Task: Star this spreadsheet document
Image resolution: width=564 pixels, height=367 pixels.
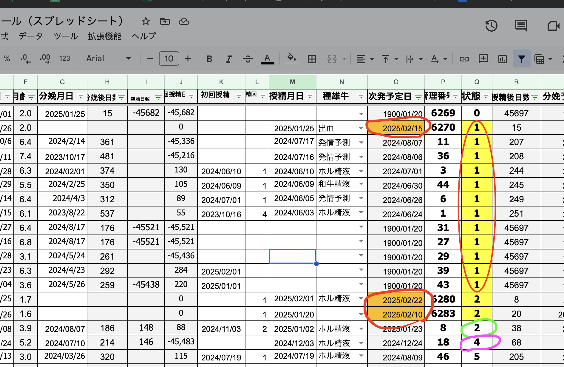Action: 146,21
